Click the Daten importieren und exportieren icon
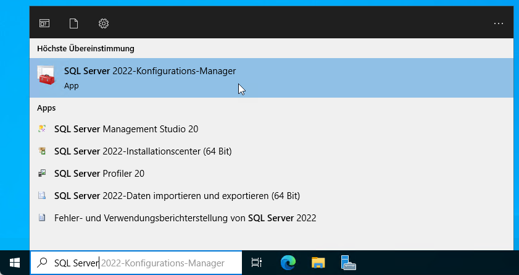The height and width of the screenshot is (275, 519). point(42,195)
